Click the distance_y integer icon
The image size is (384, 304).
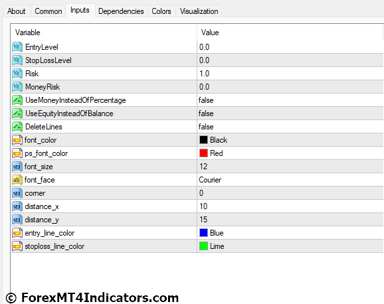coord(17,220)
